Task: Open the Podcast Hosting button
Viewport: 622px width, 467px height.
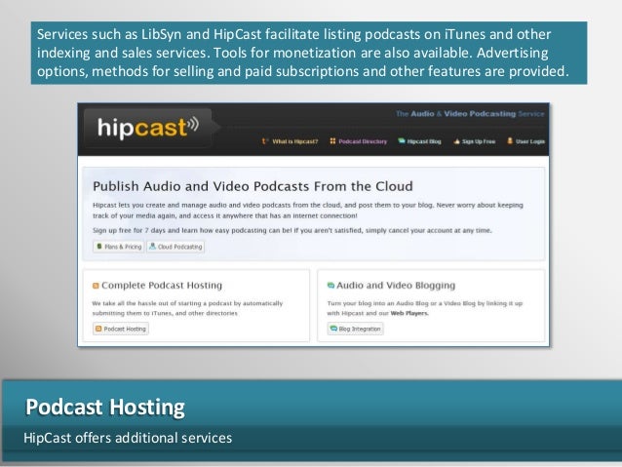Action: coord(121,329)
